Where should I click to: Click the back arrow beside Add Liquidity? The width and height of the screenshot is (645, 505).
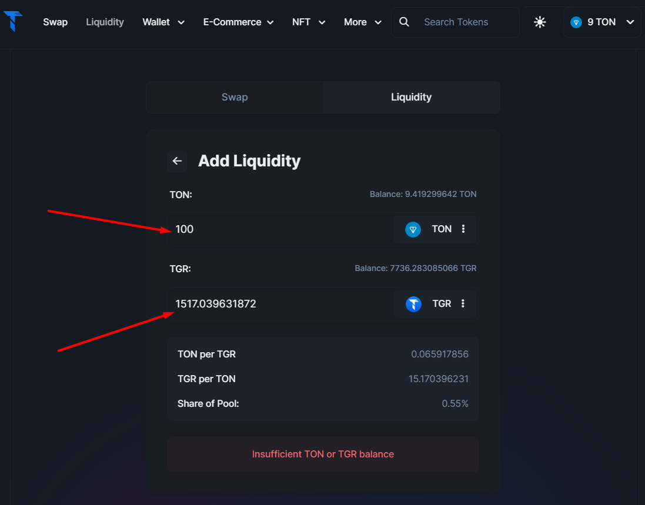(178, 161)
